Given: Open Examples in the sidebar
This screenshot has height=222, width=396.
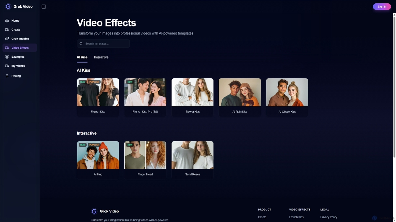Looking at the screenshot, I should 20,57.
